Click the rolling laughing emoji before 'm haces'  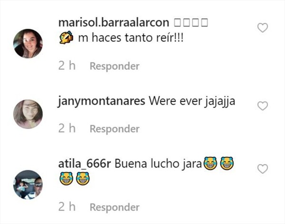click(x=66, y=38)
